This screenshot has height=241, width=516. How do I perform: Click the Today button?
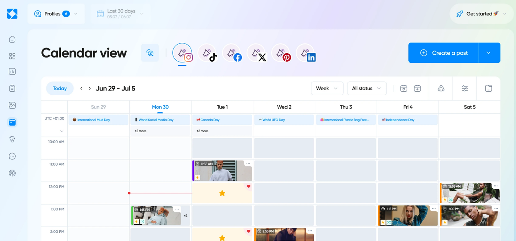60,89
